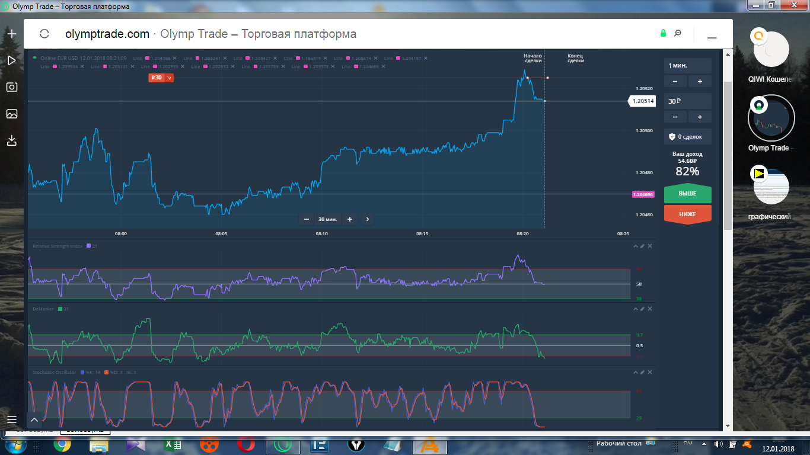
Task: Click pink color swatch of Line 1.203131
Action: (x=105, y=66)
